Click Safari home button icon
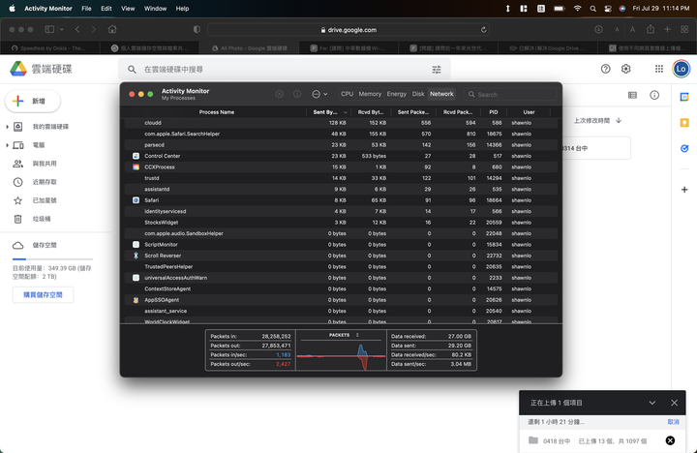 pos(112,29)
